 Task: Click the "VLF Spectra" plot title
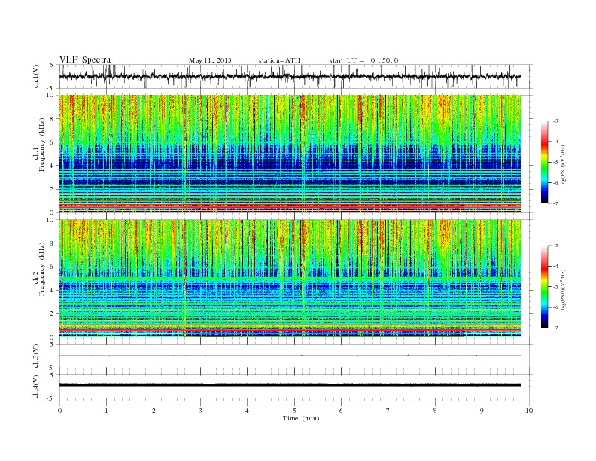point(85,60)
